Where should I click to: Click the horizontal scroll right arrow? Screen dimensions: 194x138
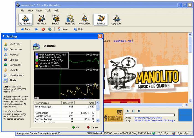(186, 105)
